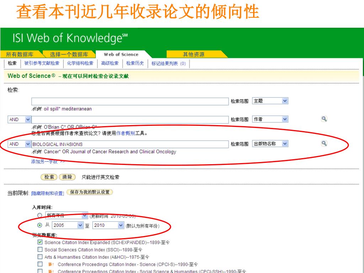Open the 作者 search range dropdown
The width and height of the screenshot is (364, 273).
[x=270, y=119]
